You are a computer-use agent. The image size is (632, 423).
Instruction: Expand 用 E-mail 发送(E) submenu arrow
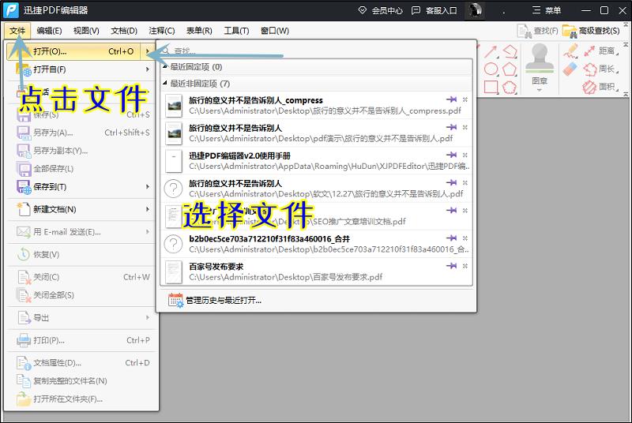(x=148, y=232)
